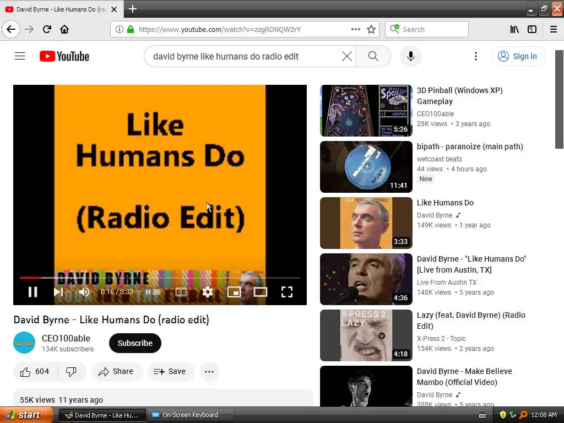The width and height of the screenshot is (564, 423).
Task: Activate miniplayer mode
Action: [x=234, y=292]
